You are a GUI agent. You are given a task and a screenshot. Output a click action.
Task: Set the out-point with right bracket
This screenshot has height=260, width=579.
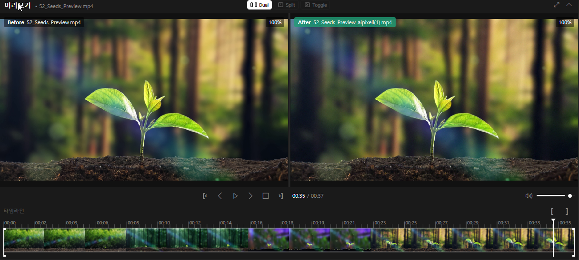point(567,212)
